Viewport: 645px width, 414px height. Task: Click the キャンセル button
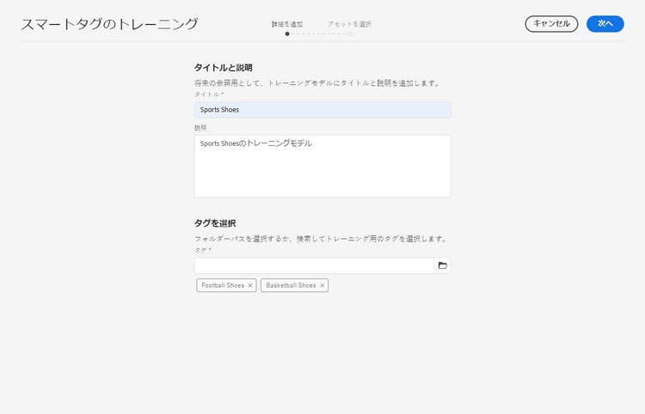(x=551, y=24)
